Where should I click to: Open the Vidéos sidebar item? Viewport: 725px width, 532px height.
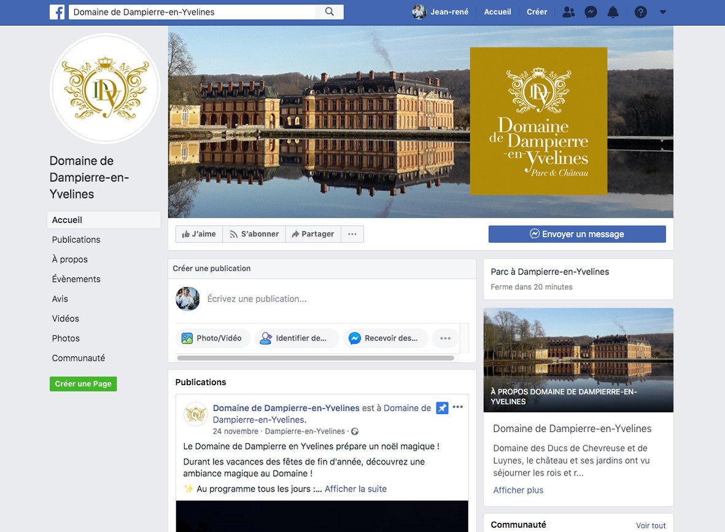pos(65,319)
